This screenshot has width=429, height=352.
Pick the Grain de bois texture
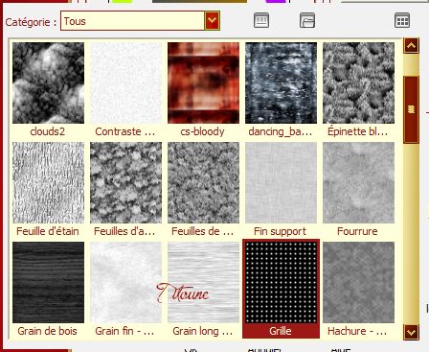pyautogui.click(x=48, y=282)
